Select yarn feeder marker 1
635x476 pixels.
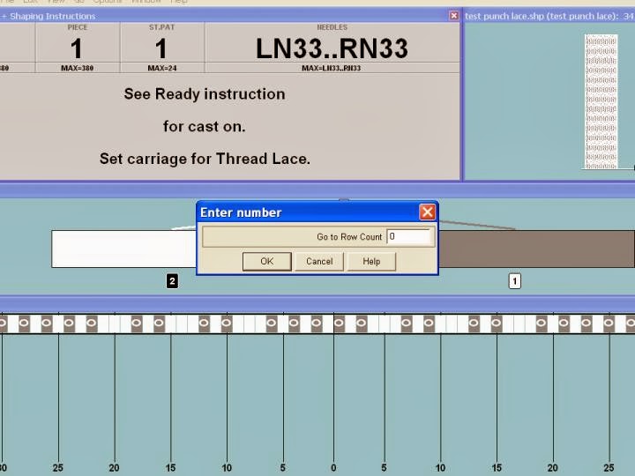[515, 281]
